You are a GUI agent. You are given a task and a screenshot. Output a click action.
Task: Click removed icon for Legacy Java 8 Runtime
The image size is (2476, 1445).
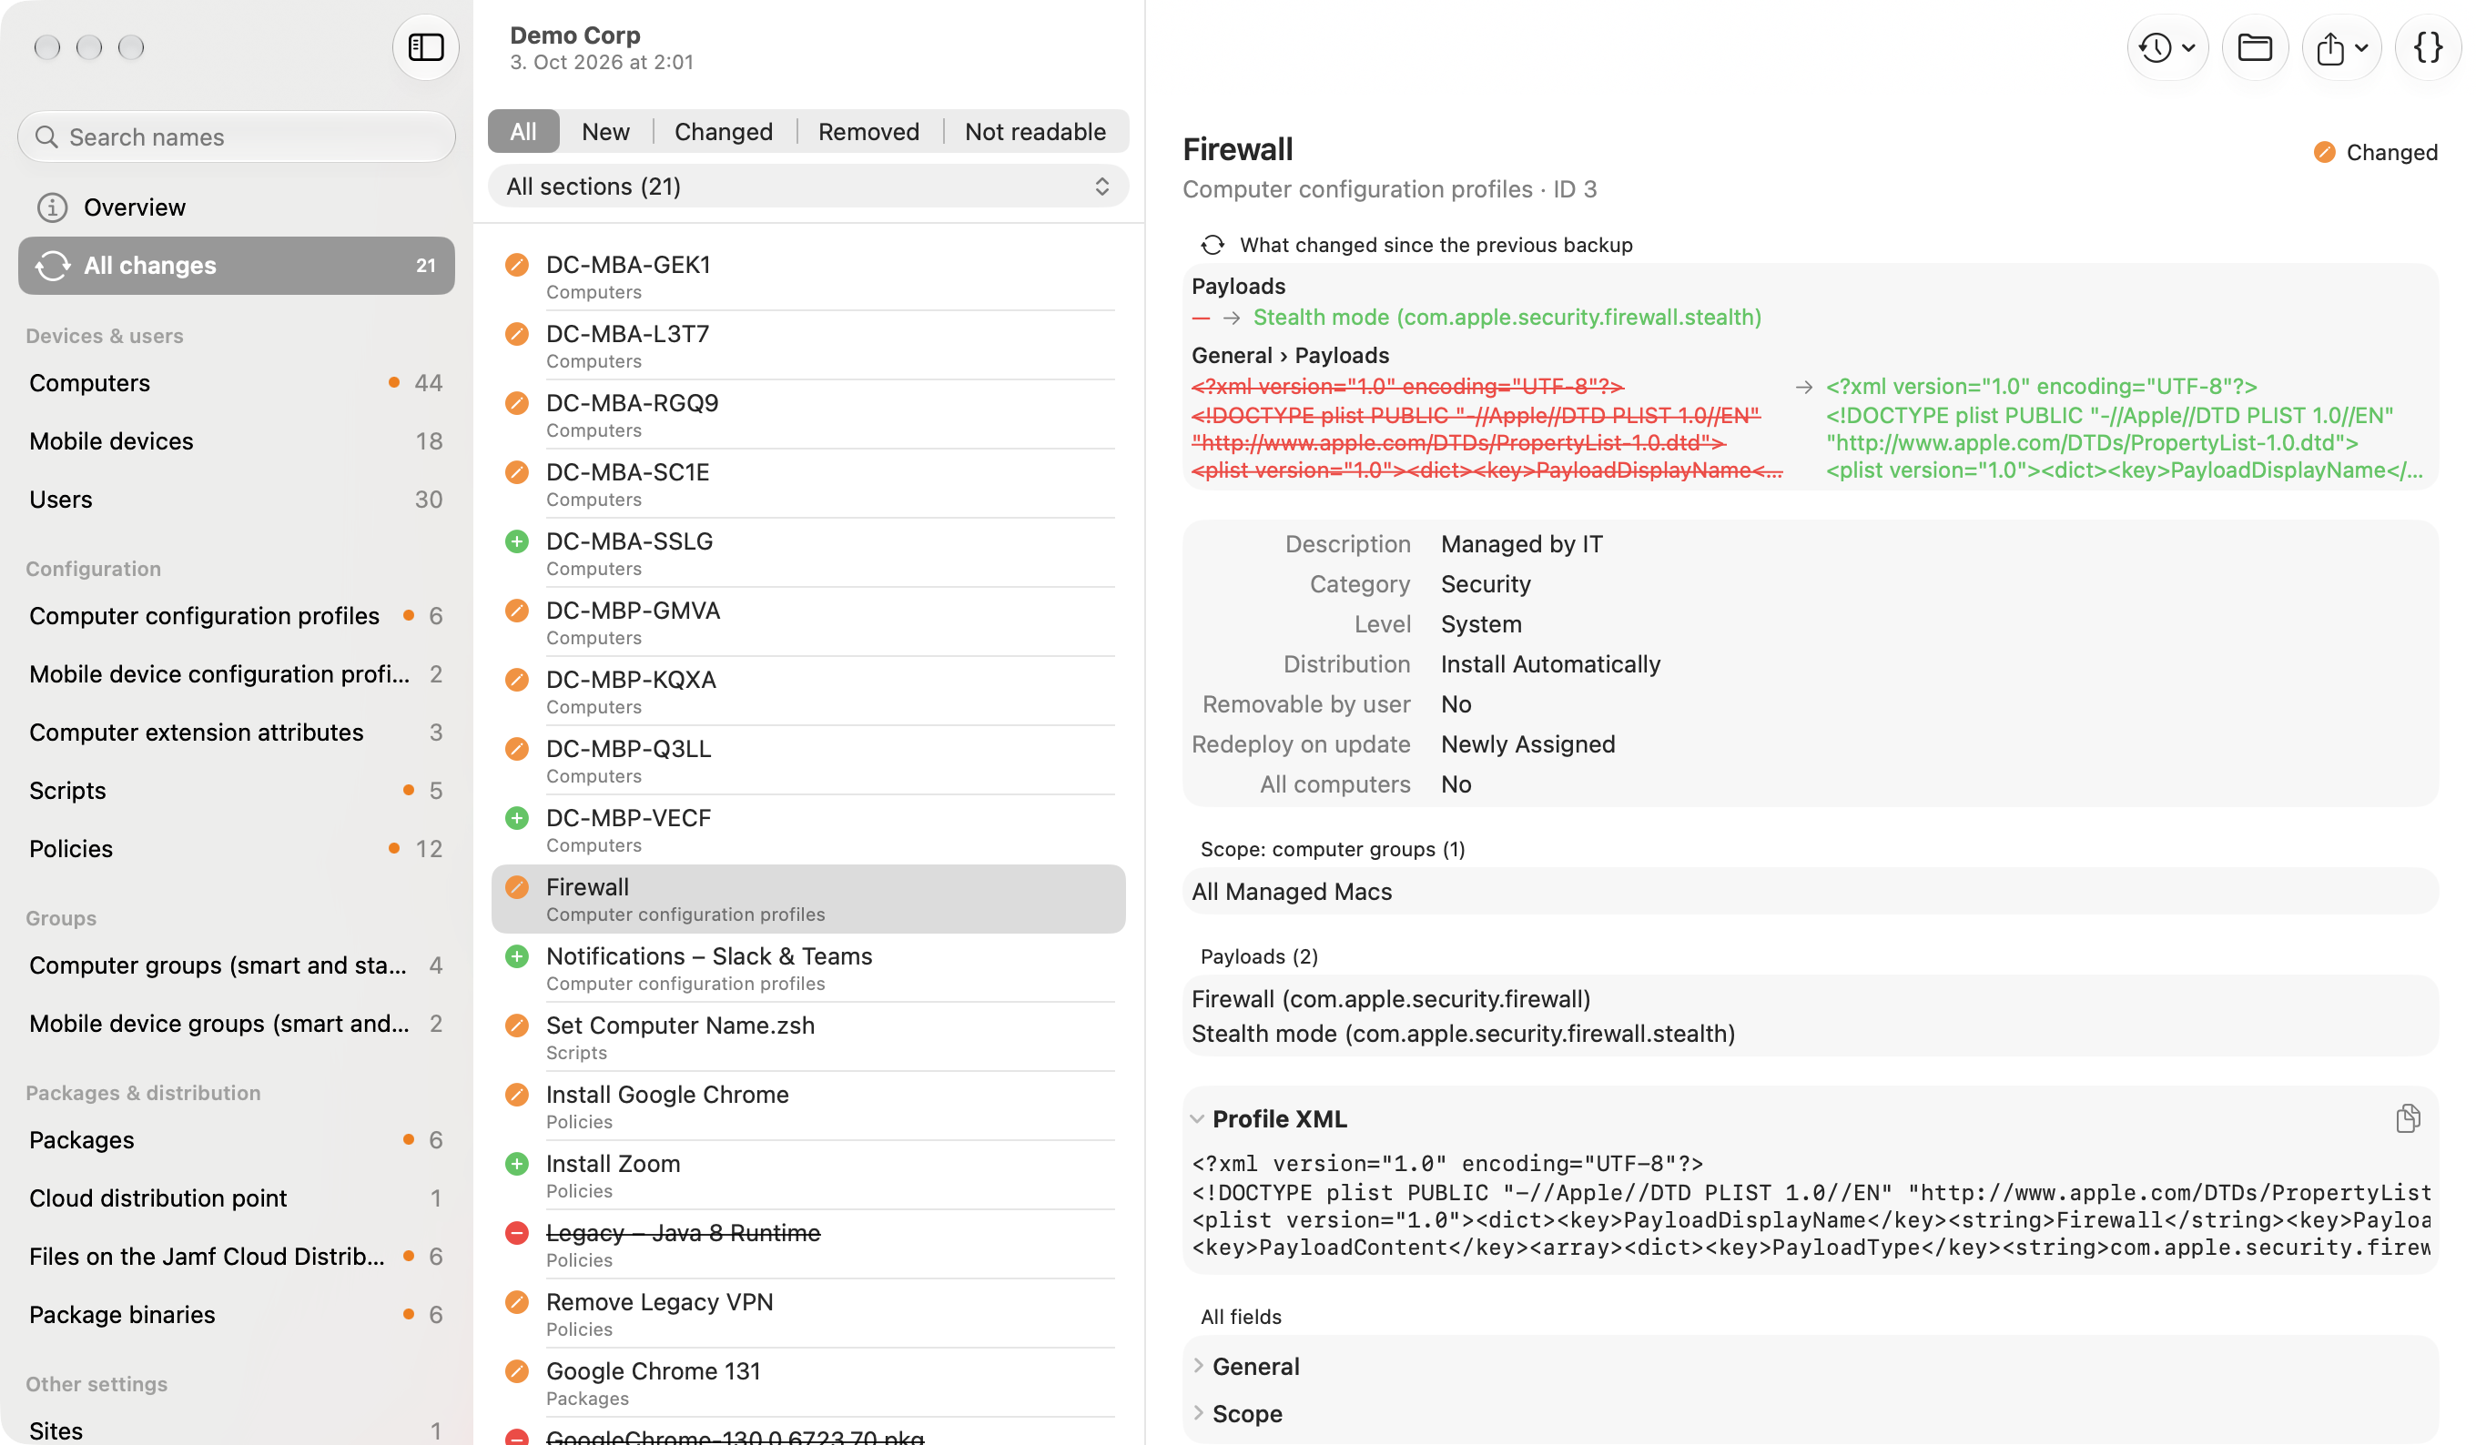(x=517, y=1233)
